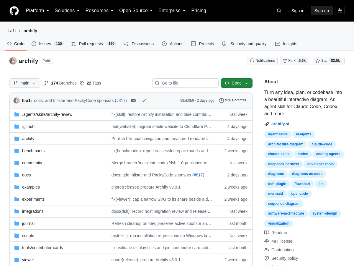
Task: Open the Enterprise dropdown menu
Action: [x=172, y=11]
